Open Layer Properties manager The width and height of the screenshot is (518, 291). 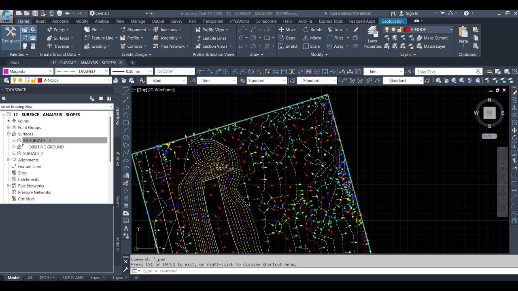pyautogui.click(x=372, y=38)
